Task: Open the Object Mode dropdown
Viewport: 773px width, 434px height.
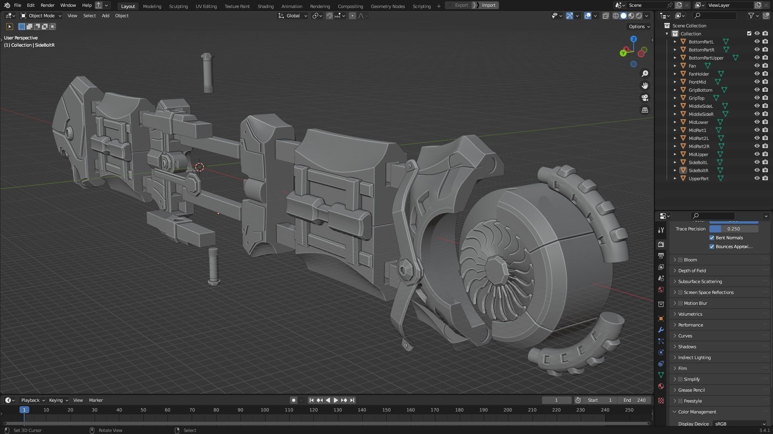Action: [x=41, y=16]
